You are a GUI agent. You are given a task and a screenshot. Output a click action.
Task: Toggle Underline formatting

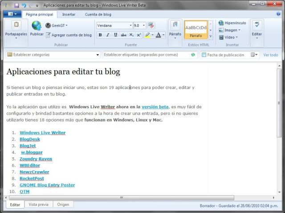[x=115, y=35]
